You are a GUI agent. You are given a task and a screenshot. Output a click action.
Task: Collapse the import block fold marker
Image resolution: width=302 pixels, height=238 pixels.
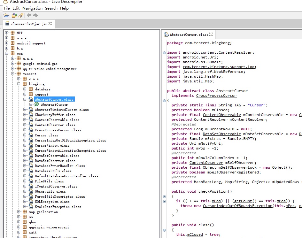coord(164,53)
